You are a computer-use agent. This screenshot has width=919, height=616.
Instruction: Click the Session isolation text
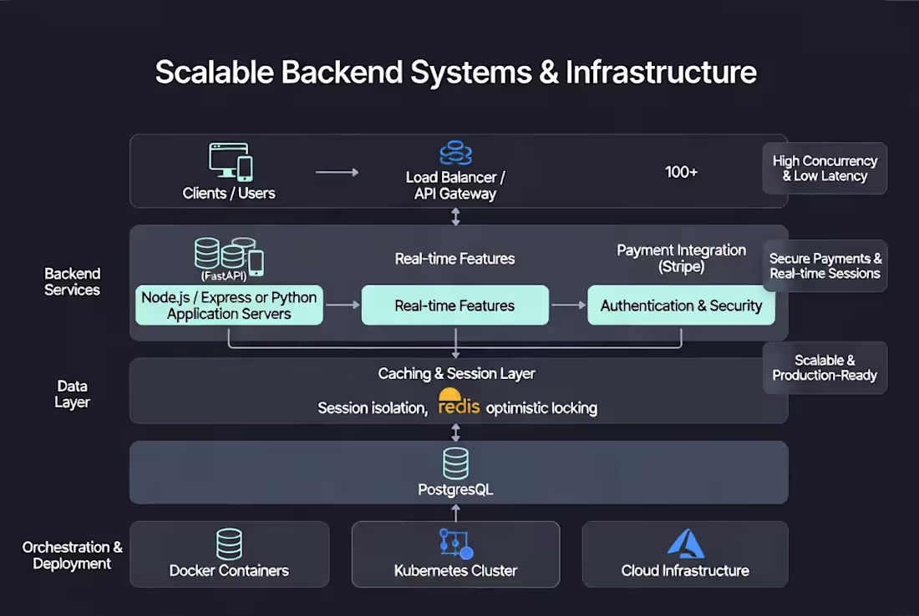point(373,407)
